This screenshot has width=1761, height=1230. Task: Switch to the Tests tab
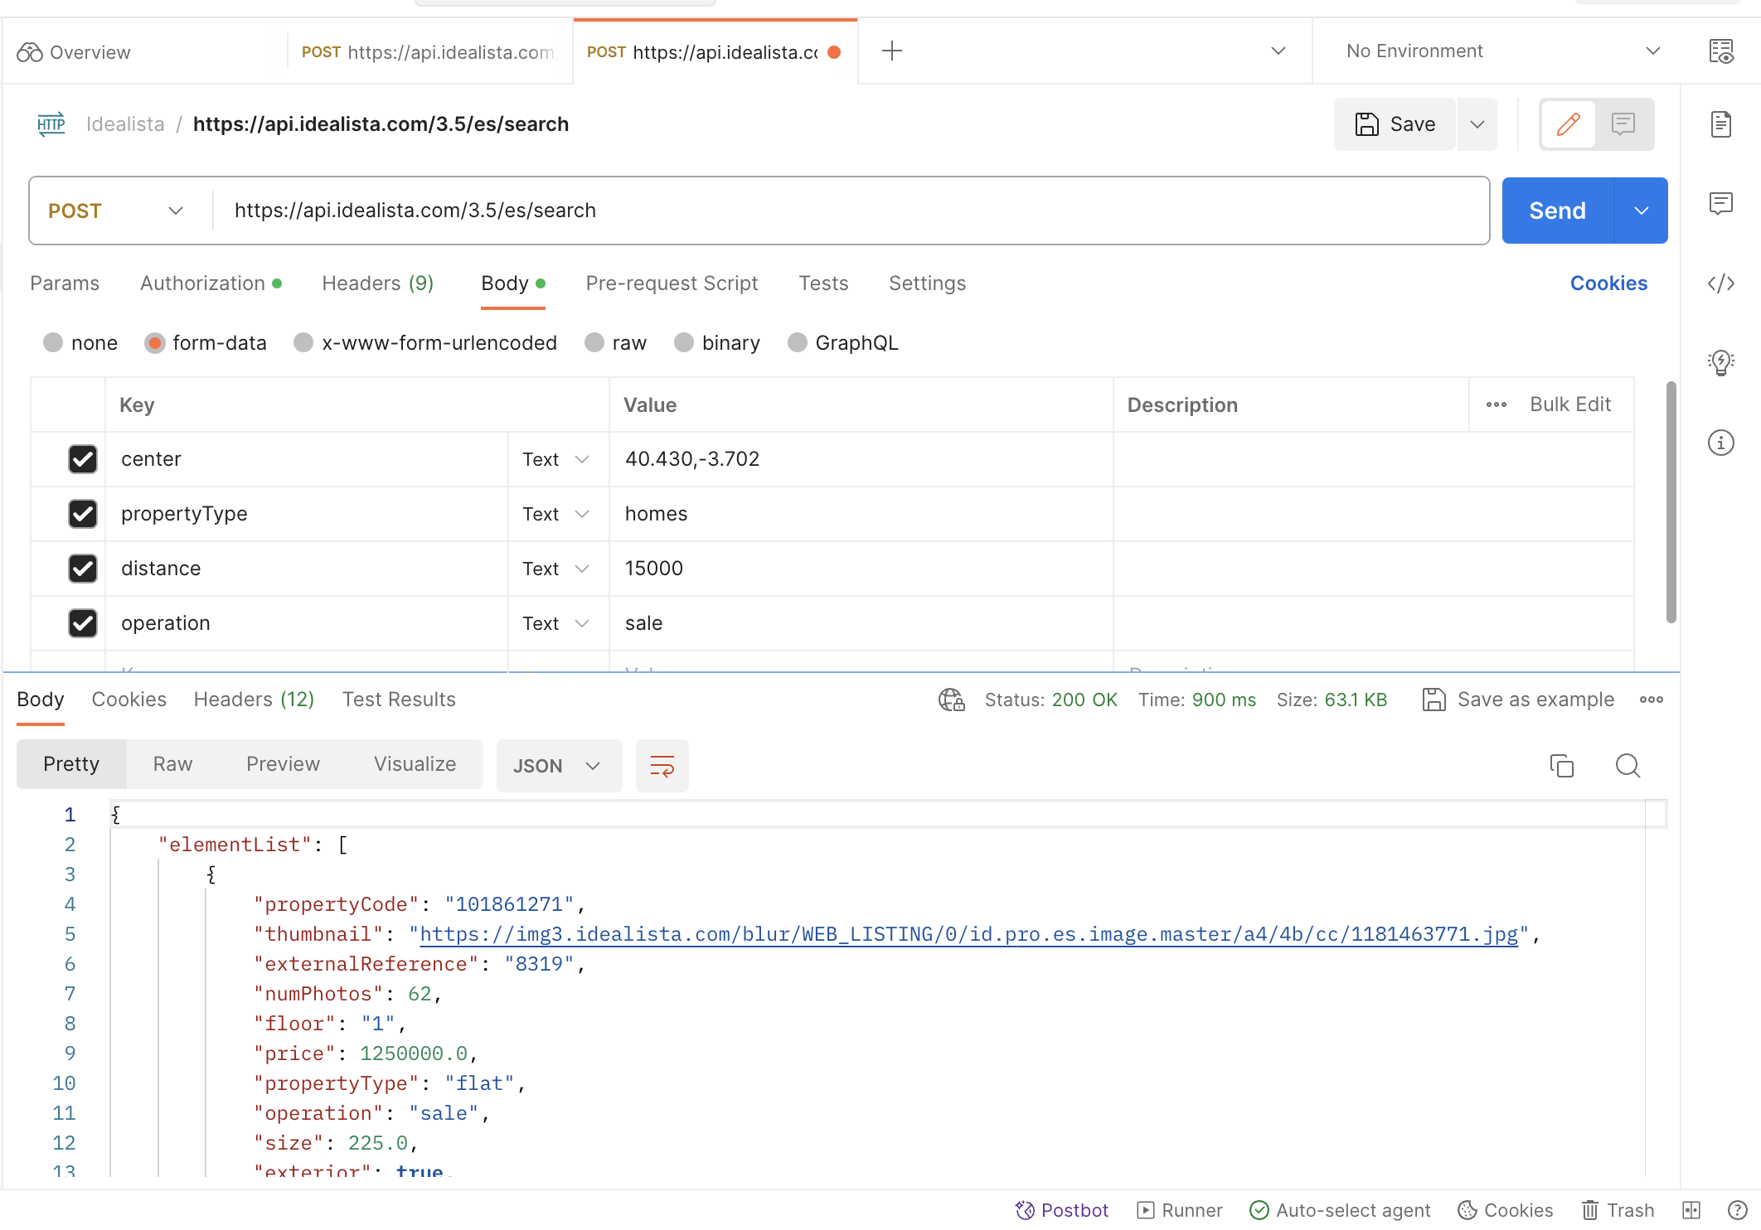coord(823,283)
